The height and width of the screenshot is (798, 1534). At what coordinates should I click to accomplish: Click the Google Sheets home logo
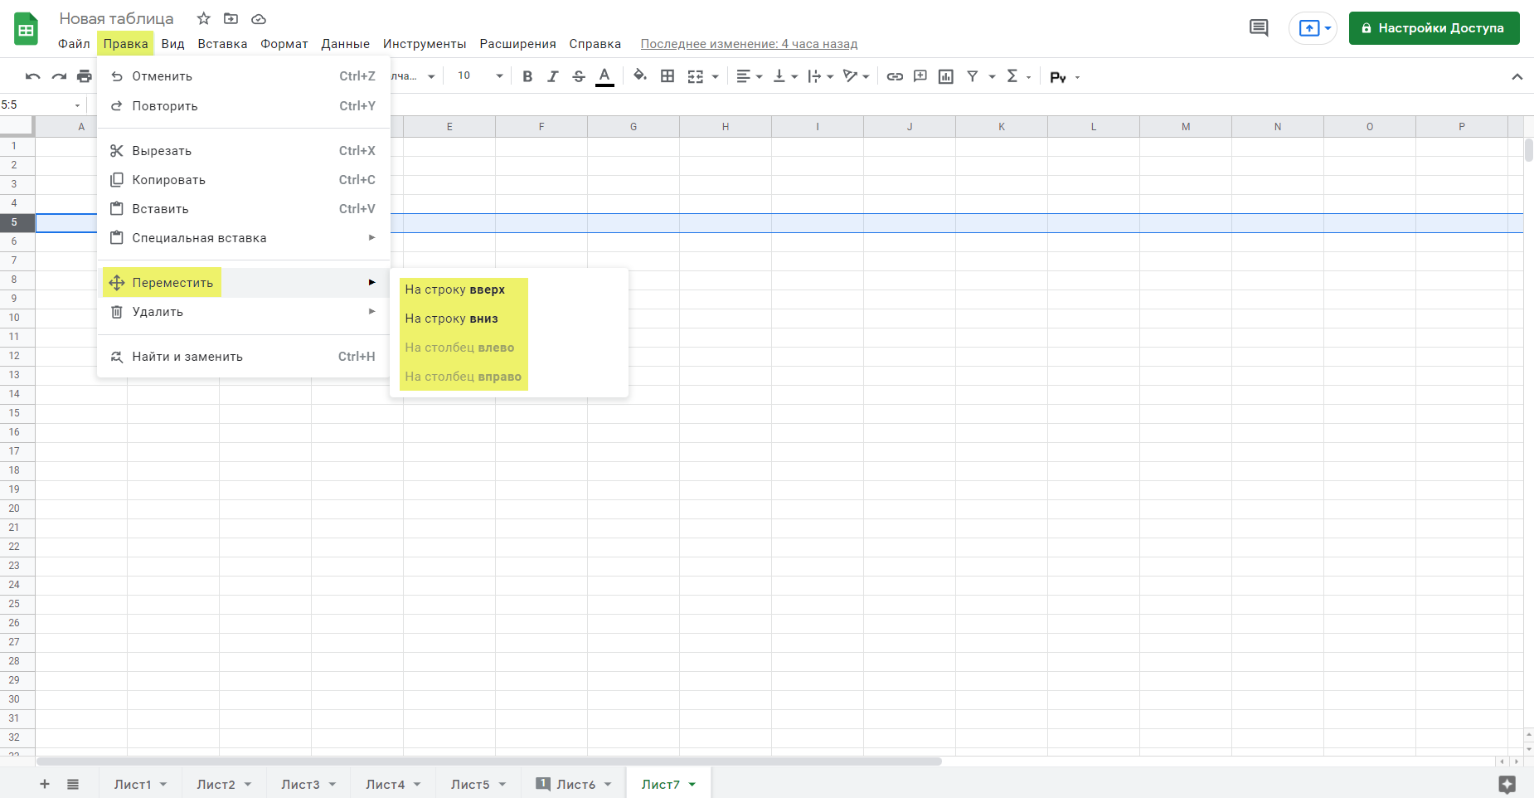coord(26,29)
